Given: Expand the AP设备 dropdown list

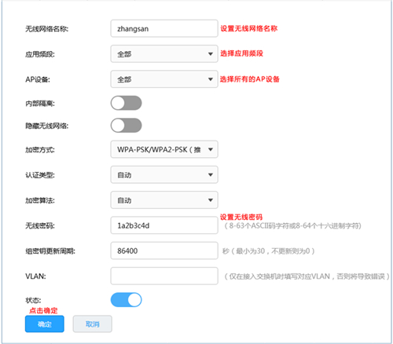Looking at the screenshot, I should pos(164,79).
